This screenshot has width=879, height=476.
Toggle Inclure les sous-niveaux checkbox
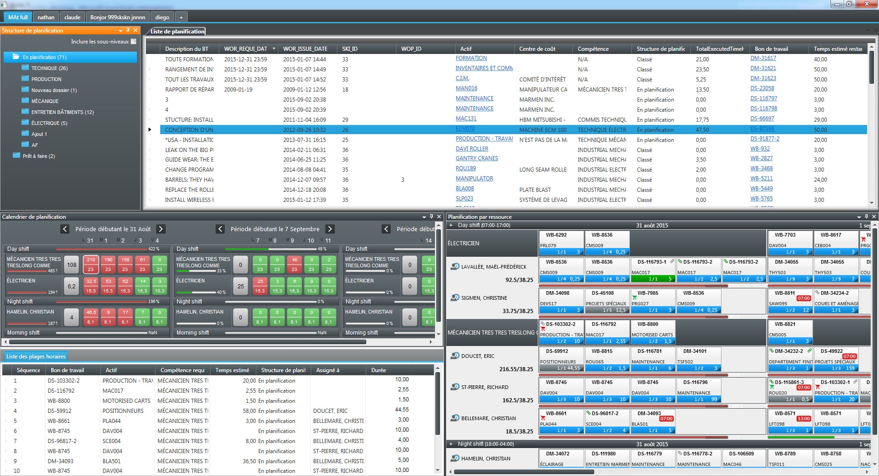tap(134, 42)
